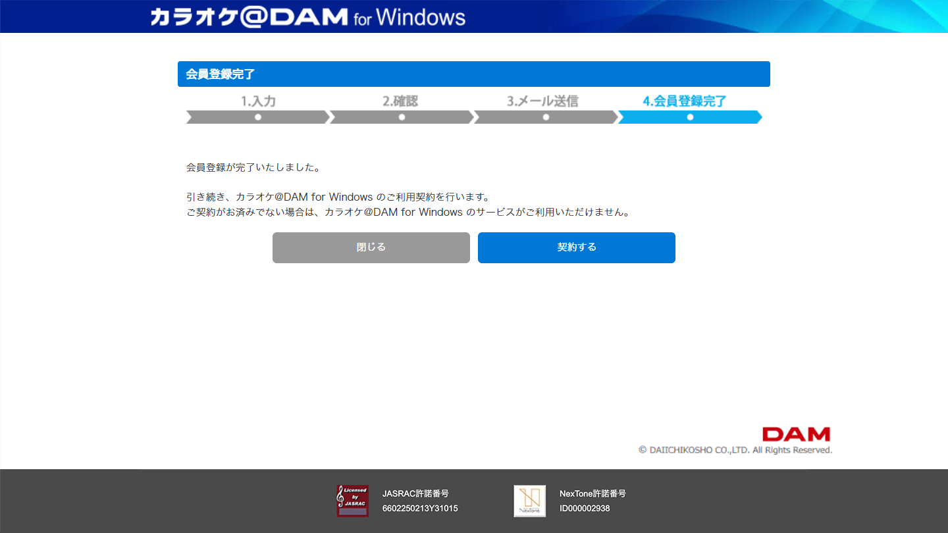This screenshot has width=948, height=533.
Task: Click the DAIICHIKOSHO copyright notice
Action: point(735,450)
